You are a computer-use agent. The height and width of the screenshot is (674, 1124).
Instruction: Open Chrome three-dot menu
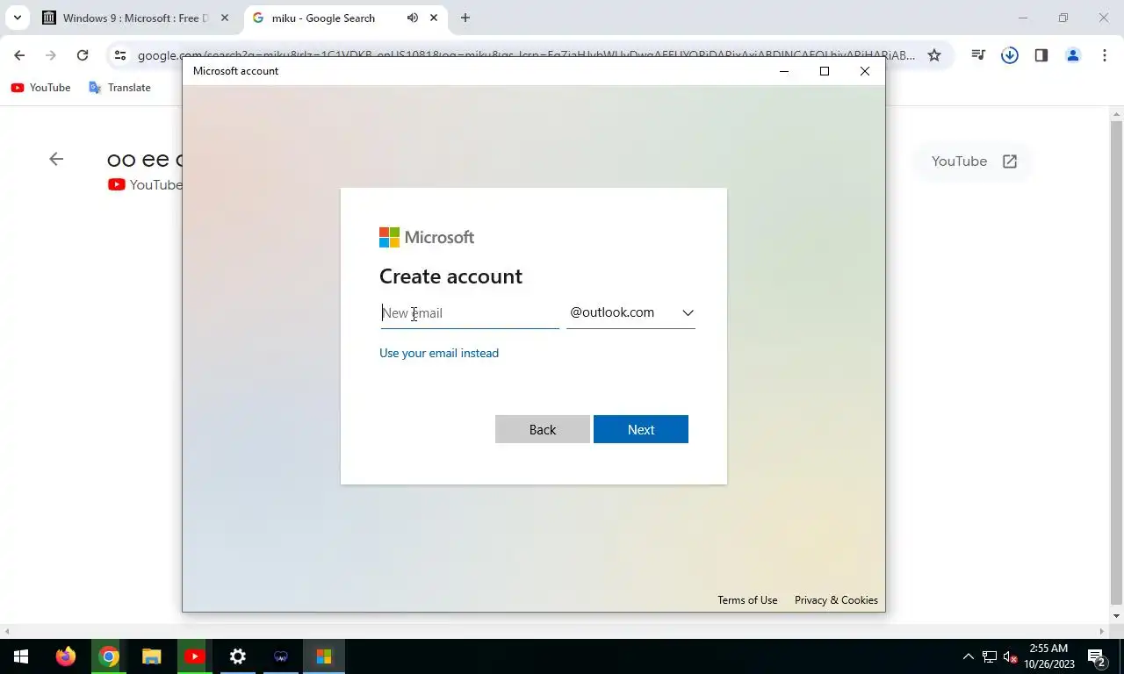click(1105, 55)
